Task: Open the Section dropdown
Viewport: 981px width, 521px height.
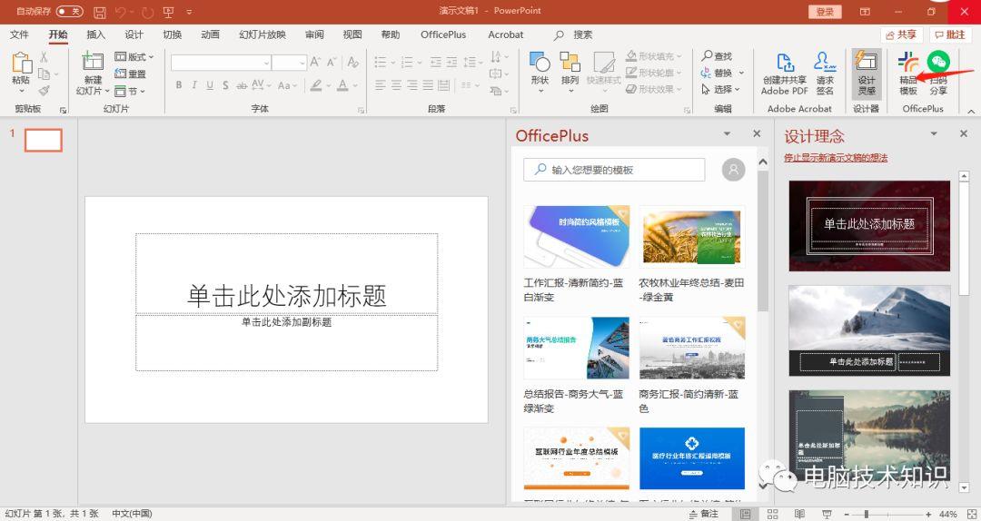Action: (x=130, y=92)
